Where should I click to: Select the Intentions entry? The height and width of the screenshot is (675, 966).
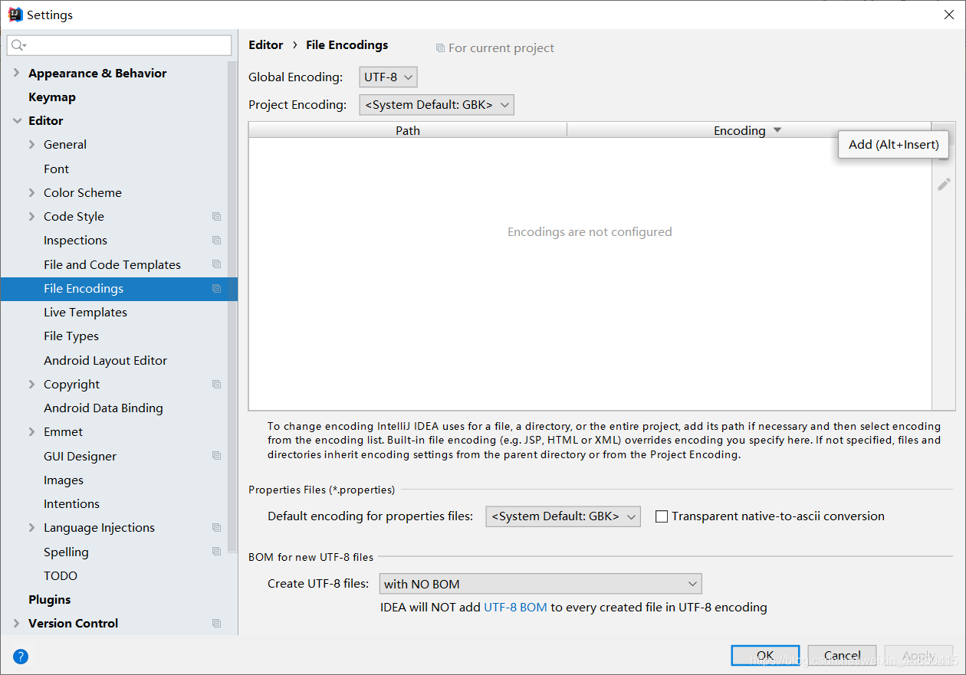click(71, 504)
